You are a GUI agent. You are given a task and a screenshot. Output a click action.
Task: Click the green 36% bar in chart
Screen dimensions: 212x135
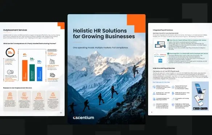[x=32, y=73]
